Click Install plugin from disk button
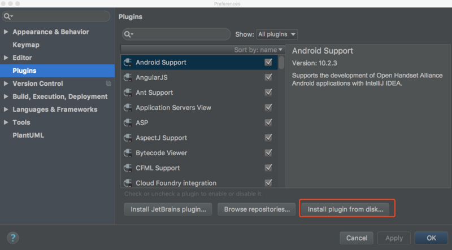The image size is (452, 250). pyautogui.click(x=345, y=209)
